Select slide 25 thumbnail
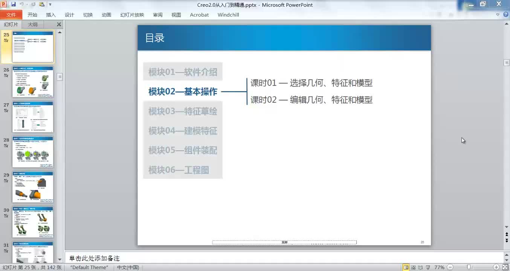 tap(33, 47)
